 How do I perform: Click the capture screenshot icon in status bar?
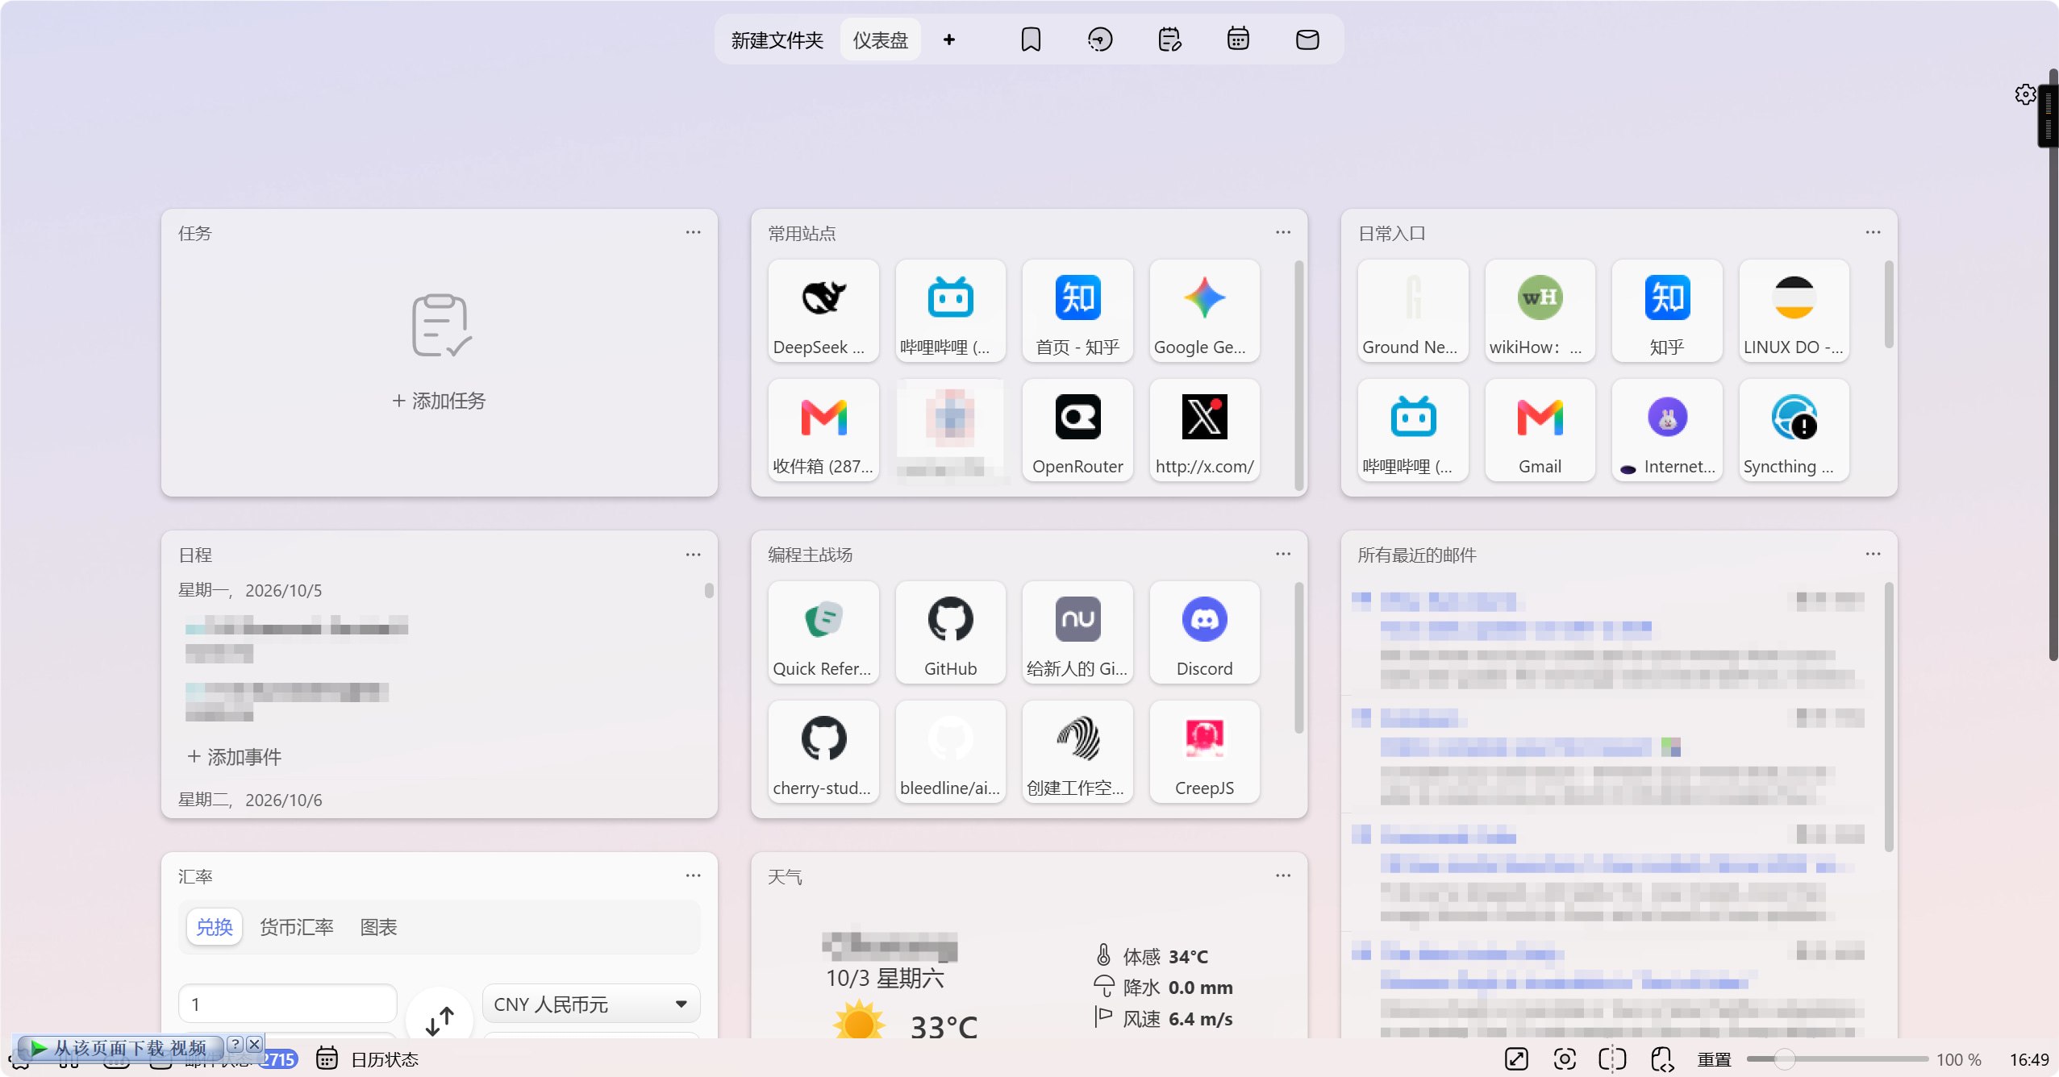[x=1565, y=1059]
